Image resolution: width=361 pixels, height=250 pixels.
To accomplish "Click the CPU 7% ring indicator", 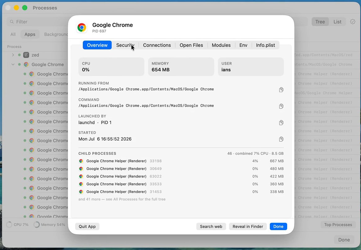I will click(x=9, y=225).
